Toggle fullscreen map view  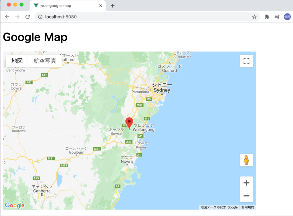click(246, 61)
